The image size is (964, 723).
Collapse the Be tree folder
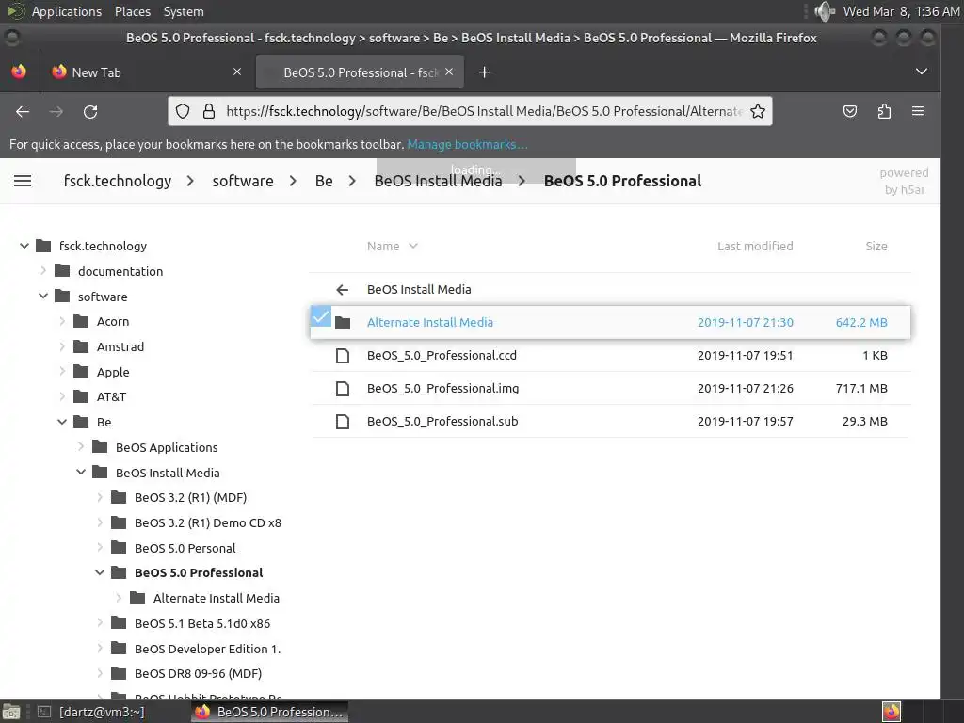tap(62, 422)
